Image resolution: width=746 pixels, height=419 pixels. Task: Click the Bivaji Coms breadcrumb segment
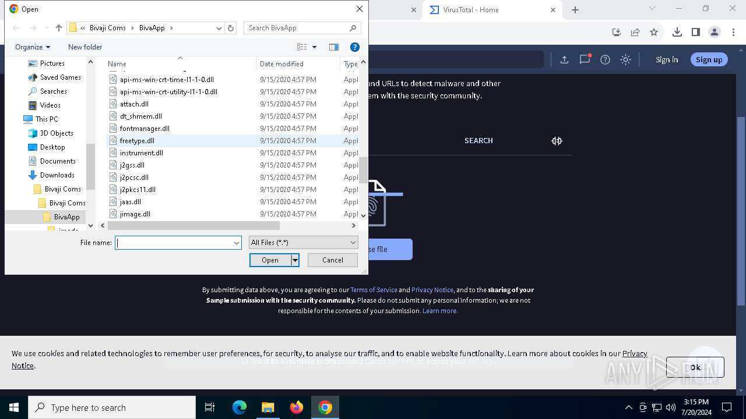point(107,28)
